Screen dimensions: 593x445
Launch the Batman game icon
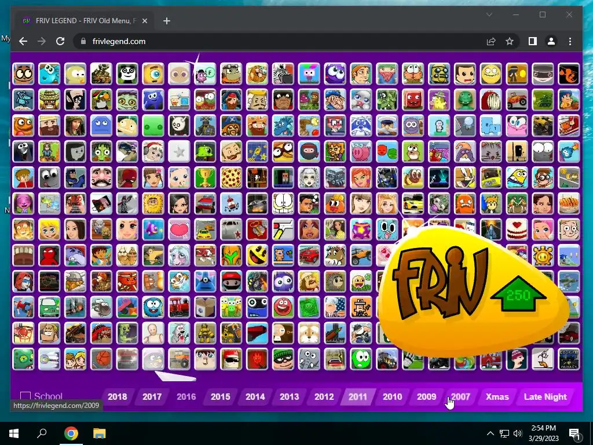[75, 177]
